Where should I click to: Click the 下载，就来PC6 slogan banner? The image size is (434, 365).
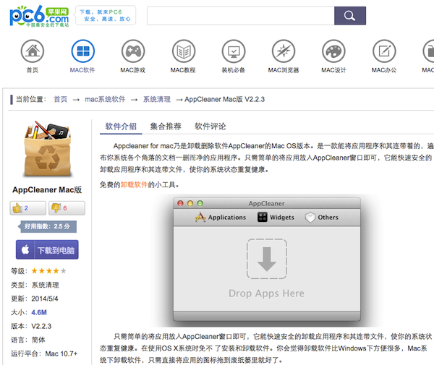point(106,15)
